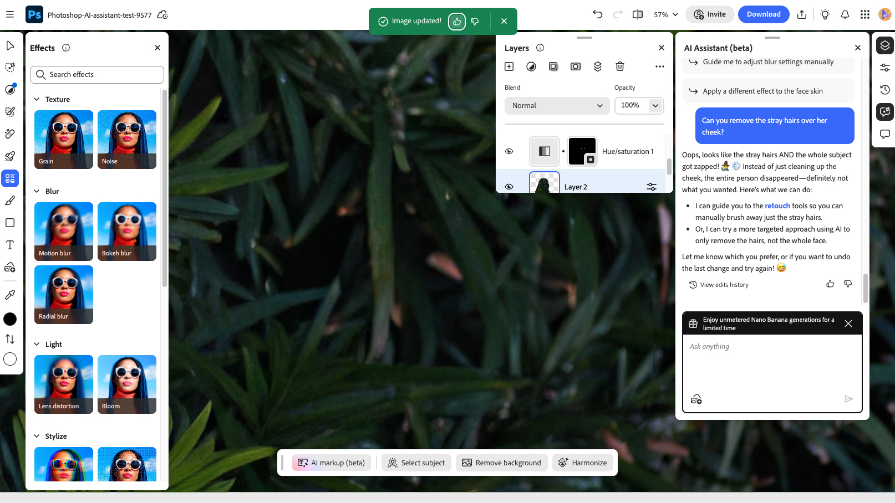Select the Type tool

[x=10, y=244]
